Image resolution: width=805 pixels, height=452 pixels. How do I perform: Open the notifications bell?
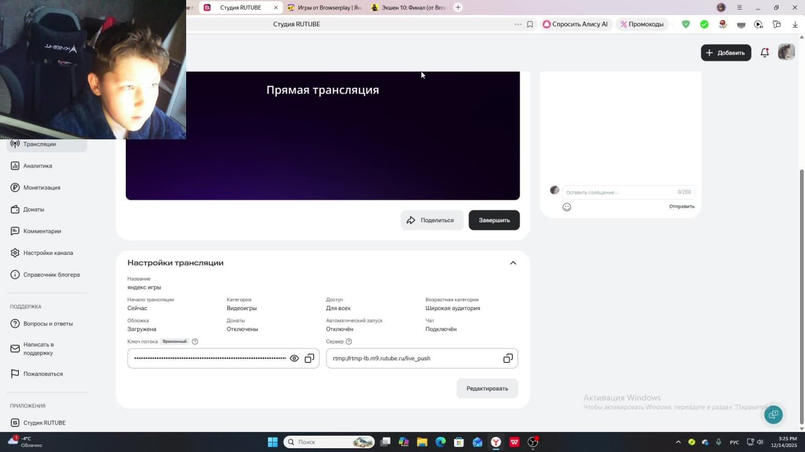765,53
